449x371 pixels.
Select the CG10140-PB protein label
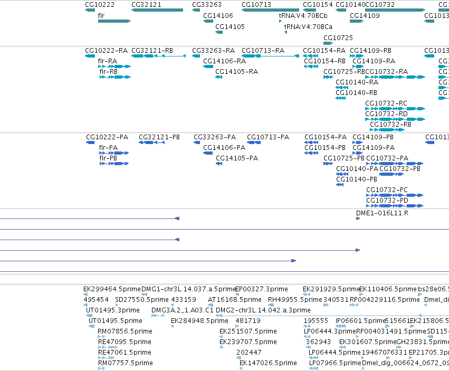click(x=357, y=179)
